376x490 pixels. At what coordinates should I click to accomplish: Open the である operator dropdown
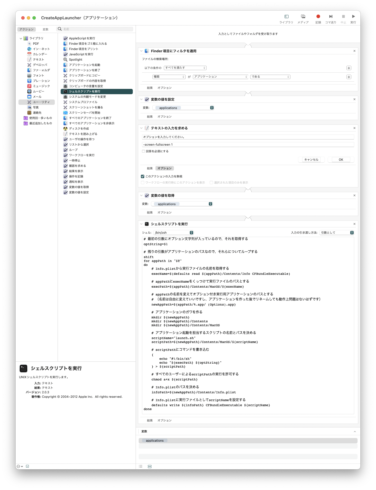tap(270, 77)
